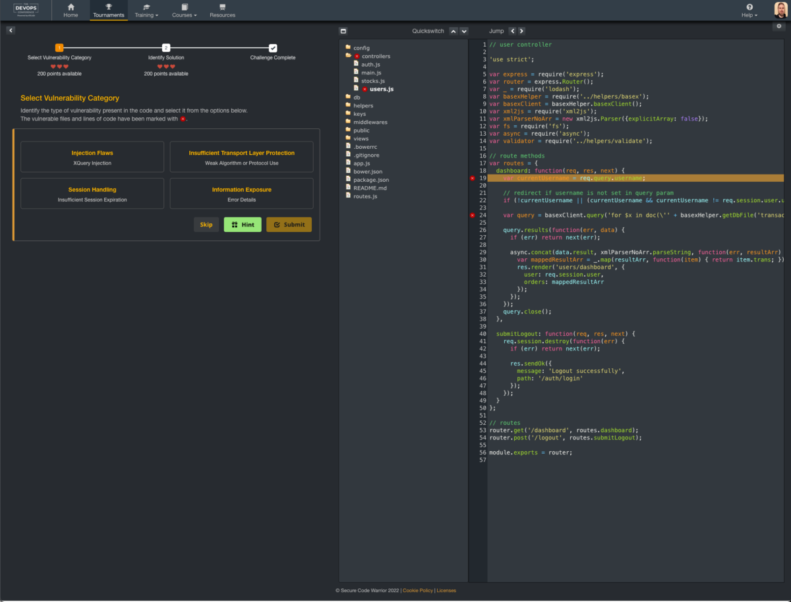Select the Session Handling vulnerability category

(92, 193)
